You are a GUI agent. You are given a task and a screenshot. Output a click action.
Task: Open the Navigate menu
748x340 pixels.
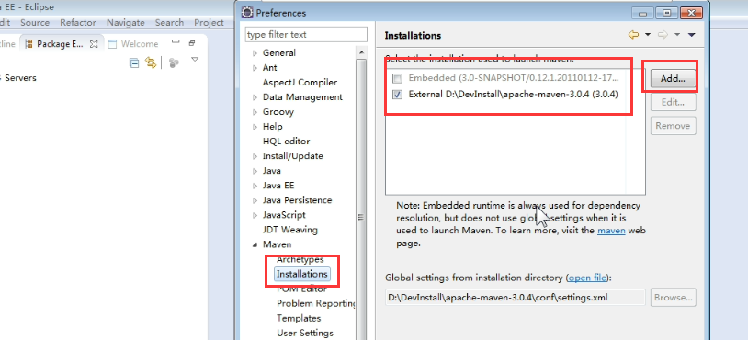[x=126, y=22]
